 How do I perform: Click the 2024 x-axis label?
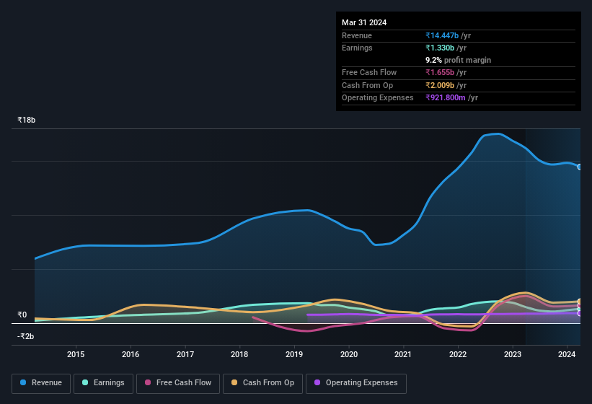tap(567, 354)
